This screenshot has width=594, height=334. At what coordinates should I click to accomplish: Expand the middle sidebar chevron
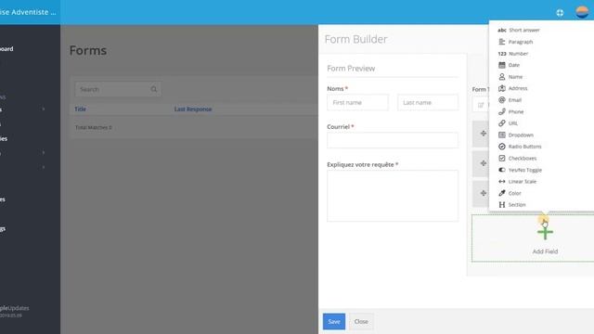pyautogui.click(x=44, y=152)
